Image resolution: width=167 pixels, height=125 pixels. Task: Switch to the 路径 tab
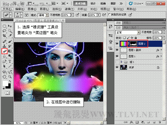(134, 28)
